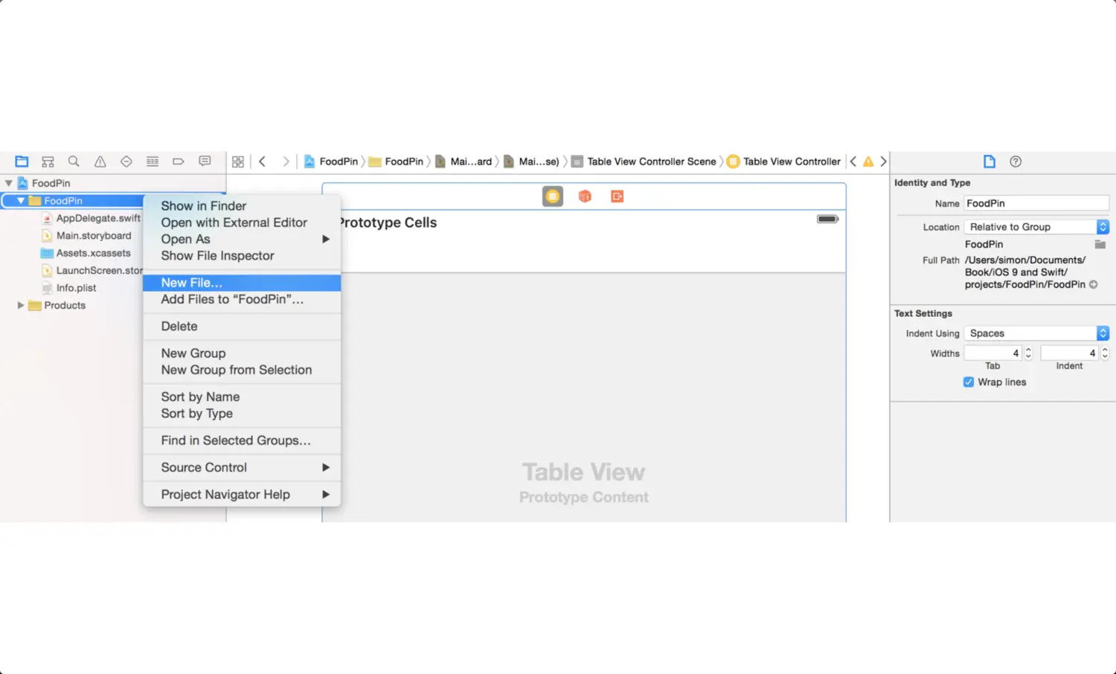Edit the Name field containing FoodPin
Viewport: 1116px width, 674px height.
1036,203
